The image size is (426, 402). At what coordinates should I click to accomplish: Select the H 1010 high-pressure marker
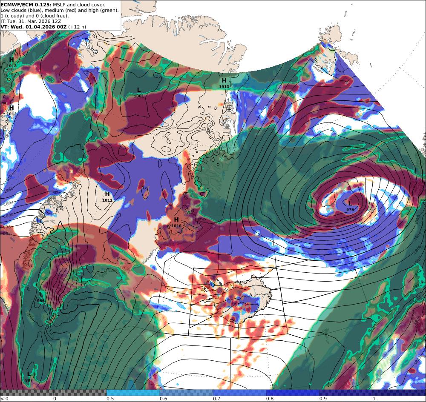tap(176, 222)
